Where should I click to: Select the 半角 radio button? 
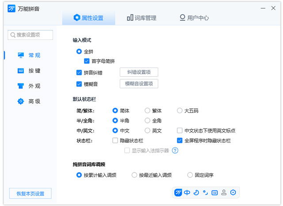coord(115,120)
